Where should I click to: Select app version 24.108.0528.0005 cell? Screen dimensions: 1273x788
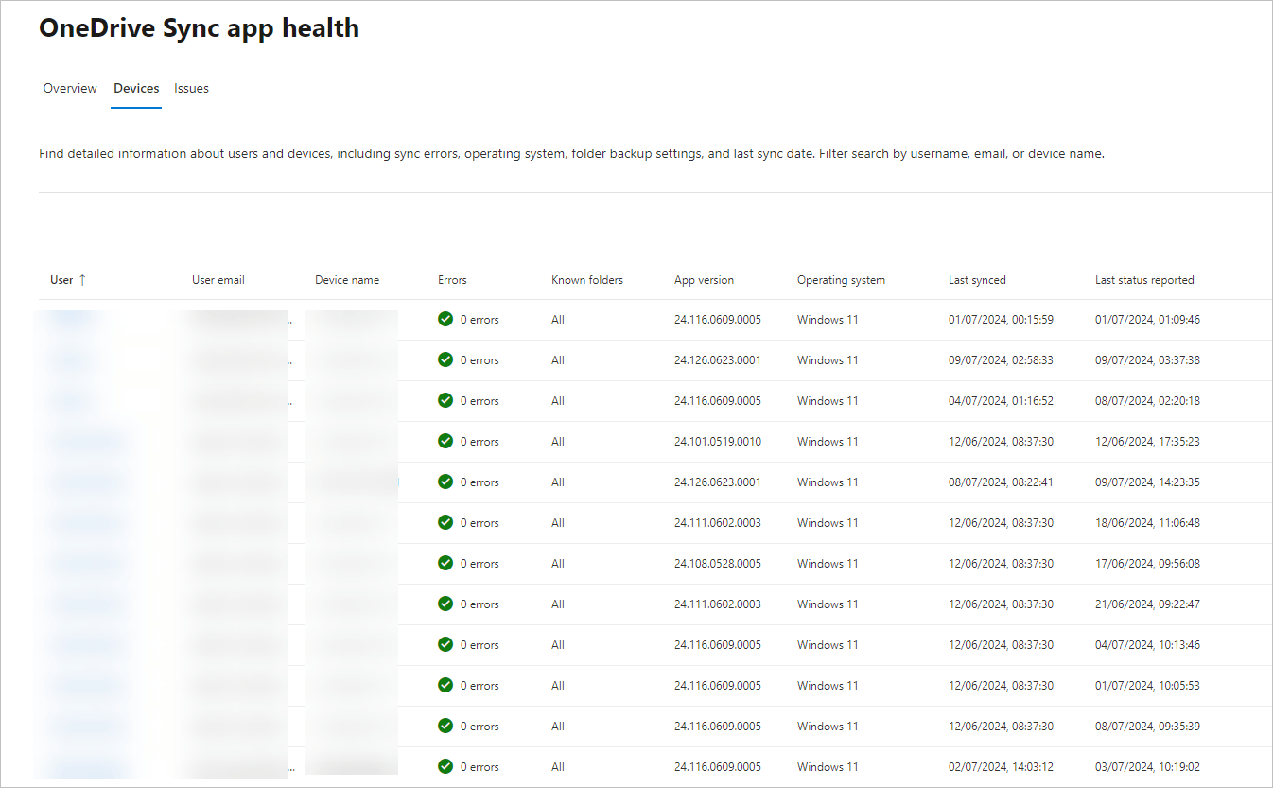tap(718, 564)
